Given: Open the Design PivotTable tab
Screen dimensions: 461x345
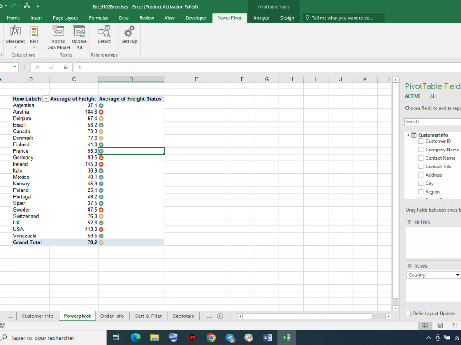Looking at the screenshot, I should tap(287, 18).
